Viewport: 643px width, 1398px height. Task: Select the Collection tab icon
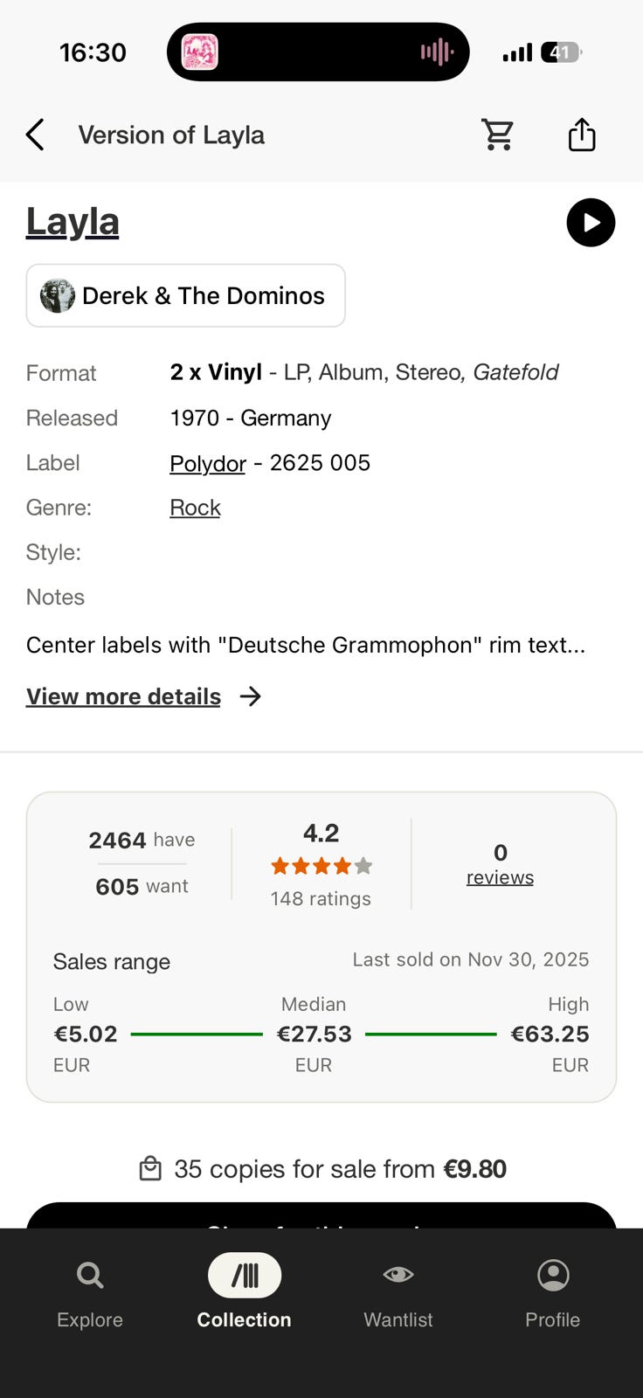pos(244,1275)
